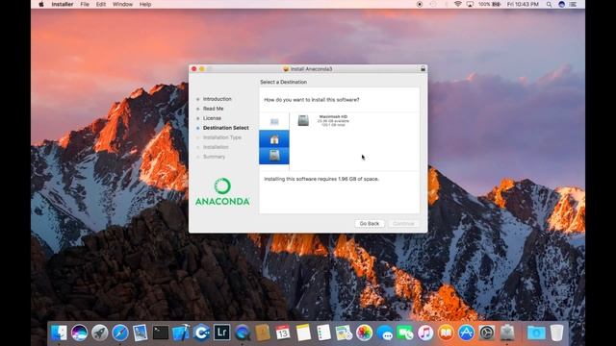Click the Summary step
Image resolution: width=616 pixels, height=346 pixels.
pos(214,157)
